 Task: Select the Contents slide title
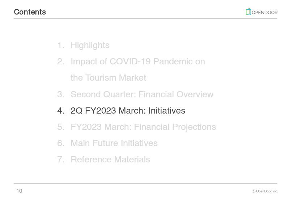(30, 12)
